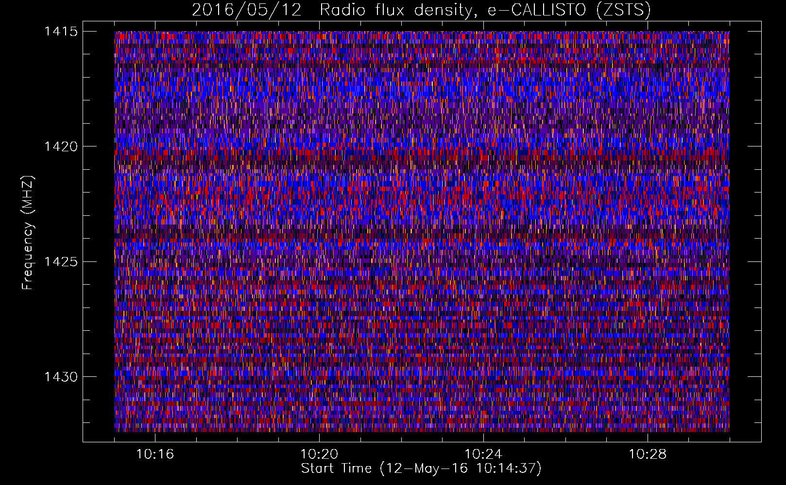Viewport: 786px width, 485px height.
Task: Click the 1430 frequency tick label
Action: click(61, 377)
